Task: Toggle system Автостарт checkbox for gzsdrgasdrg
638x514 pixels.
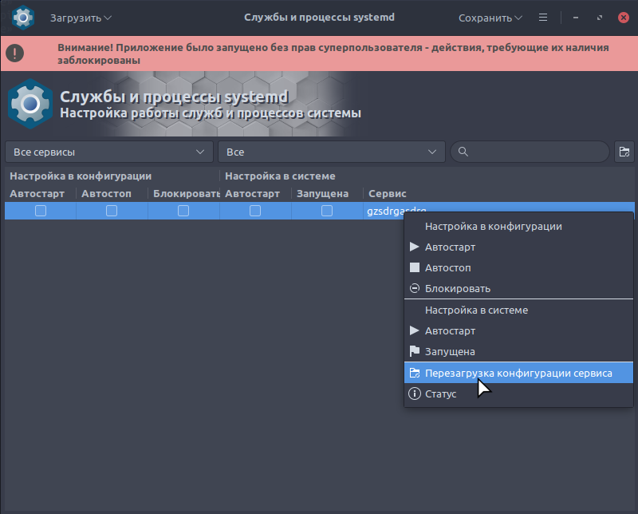Action: point(255,211)
